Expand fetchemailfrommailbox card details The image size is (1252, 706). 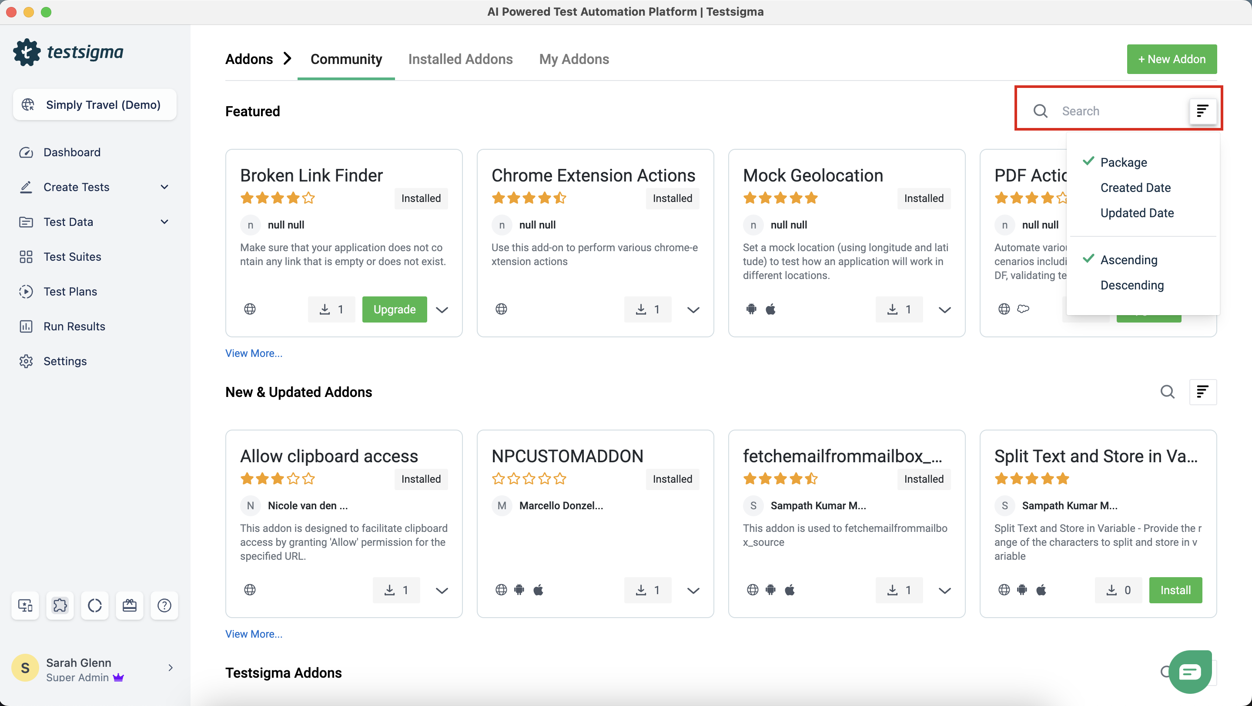pyautogui.click(x=944, y=591)
